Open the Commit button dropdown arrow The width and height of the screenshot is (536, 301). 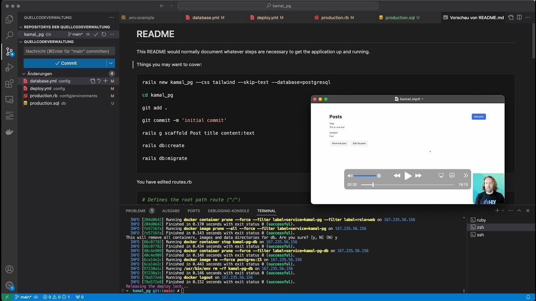click(x=111, y=63)
